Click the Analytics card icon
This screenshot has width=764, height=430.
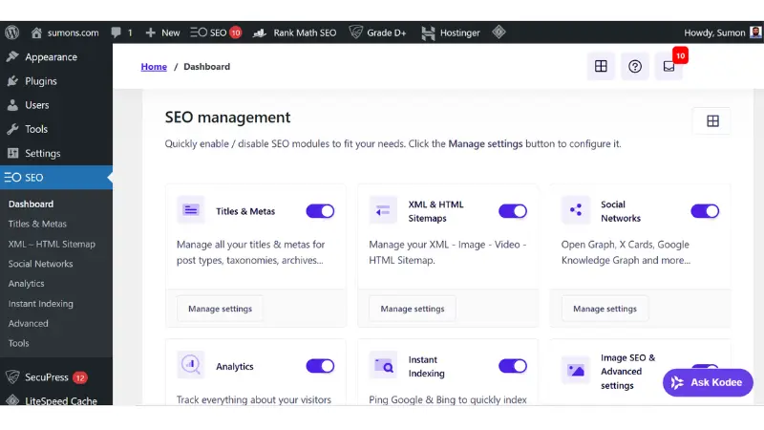coord(190,365)
